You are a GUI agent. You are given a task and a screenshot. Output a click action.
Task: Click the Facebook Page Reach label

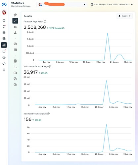(33, 21)
